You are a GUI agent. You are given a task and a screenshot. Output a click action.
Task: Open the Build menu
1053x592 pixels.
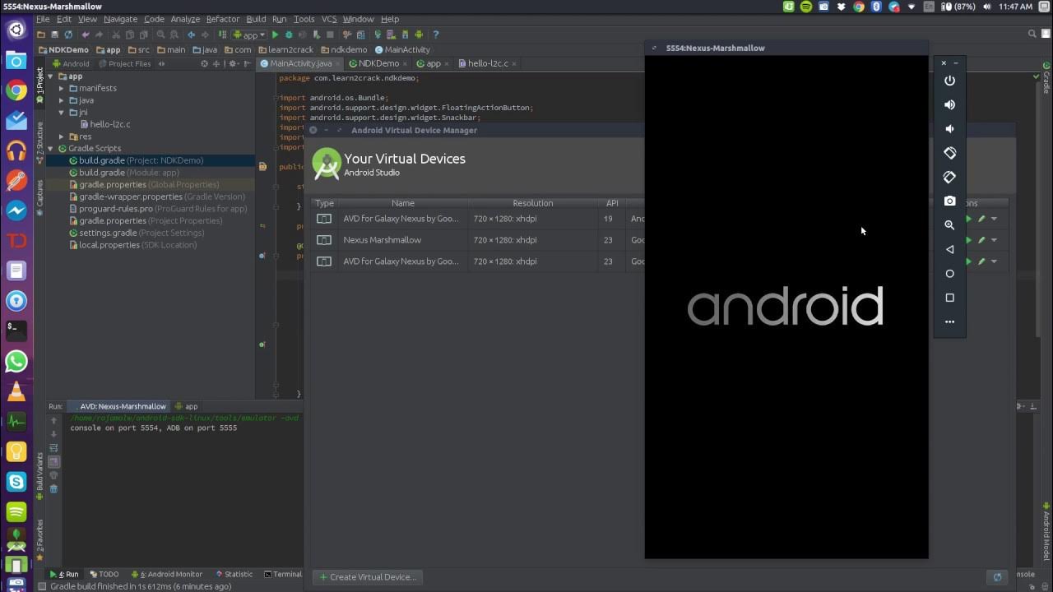click(256, 19)
